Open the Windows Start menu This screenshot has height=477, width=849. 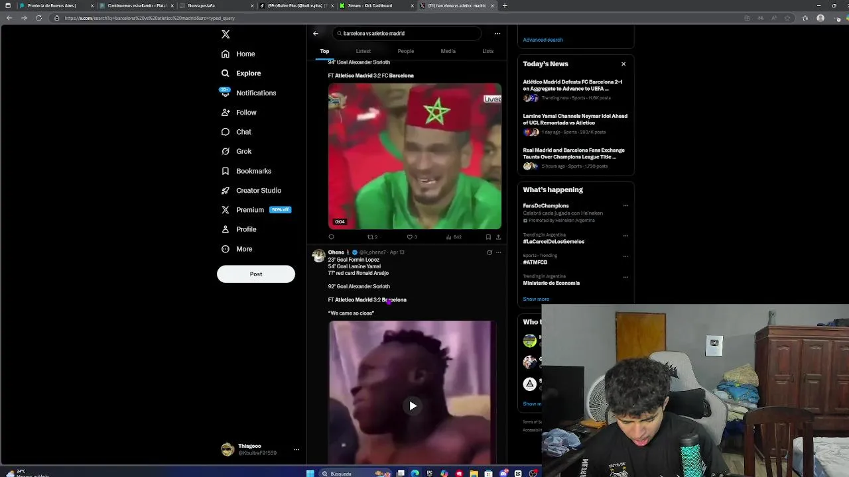[310, 473]
